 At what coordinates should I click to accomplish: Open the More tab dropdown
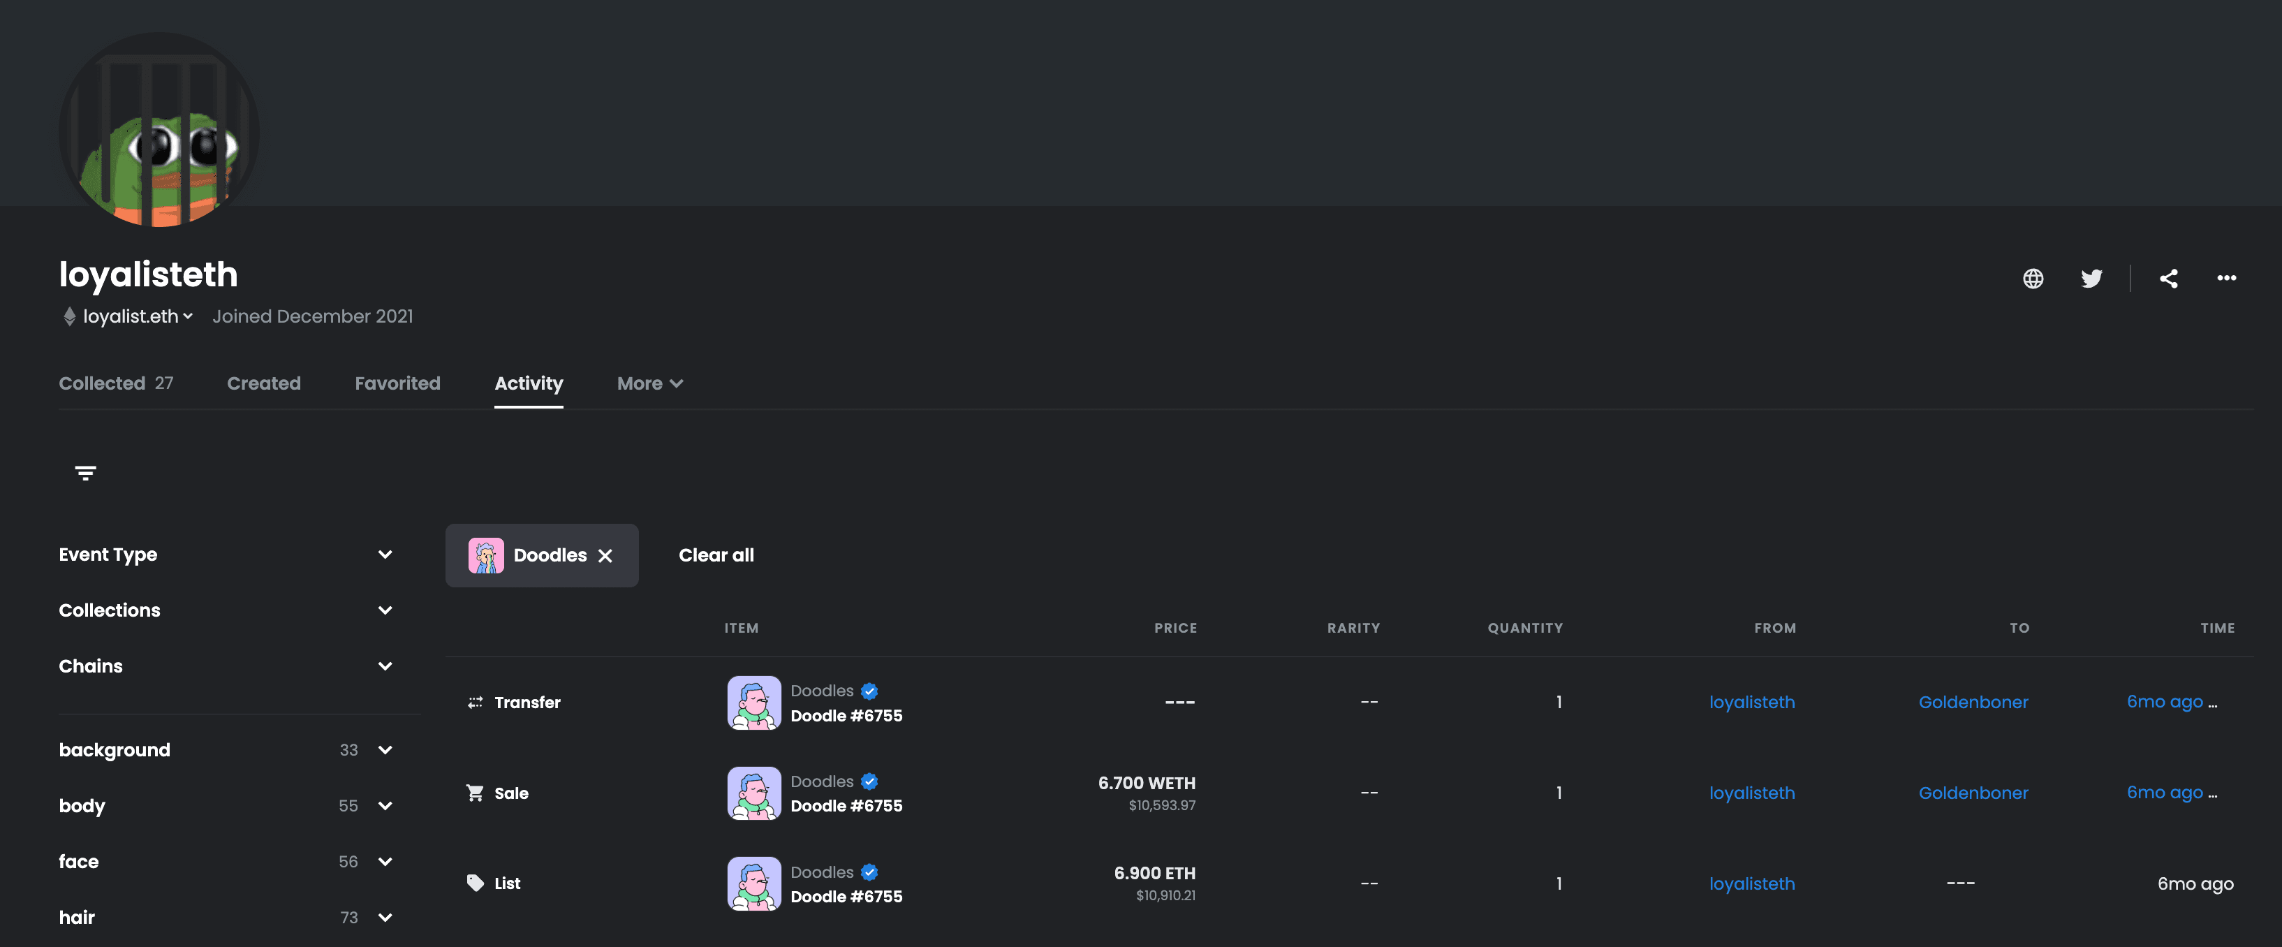(x=649, y=383)
